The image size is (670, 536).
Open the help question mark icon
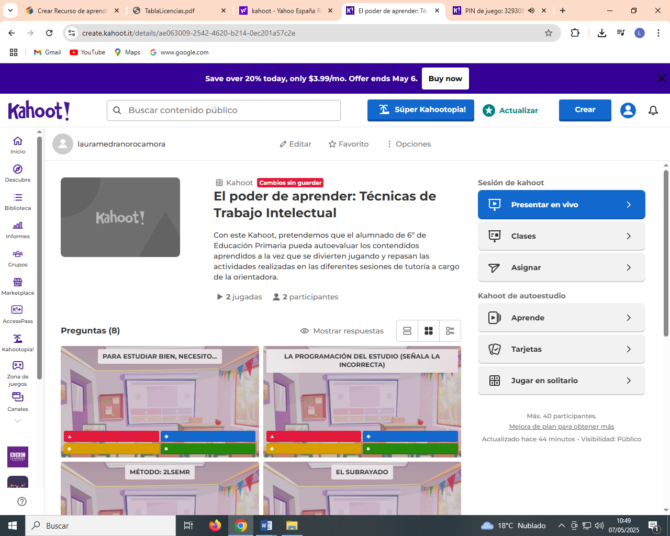(22, 501)
